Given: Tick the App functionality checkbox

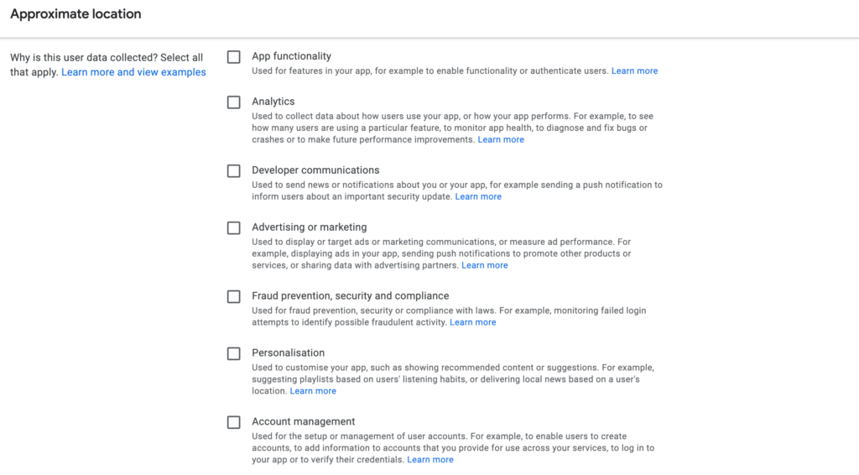Looking at the screenshot, I should [234, 57].
